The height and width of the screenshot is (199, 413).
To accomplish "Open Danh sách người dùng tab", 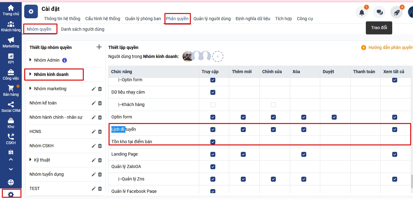I will [x=83, y=29].
